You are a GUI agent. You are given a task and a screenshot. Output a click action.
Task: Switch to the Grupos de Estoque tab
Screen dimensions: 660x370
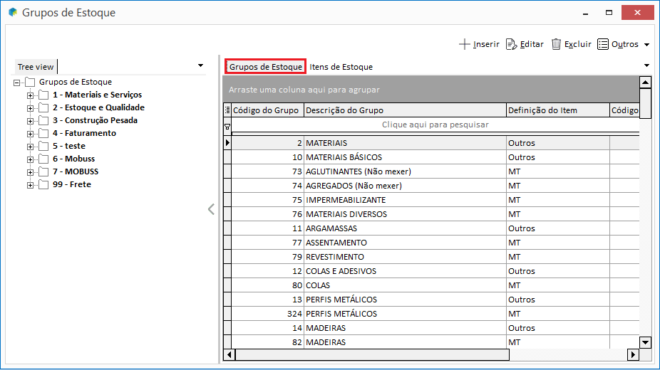(266, 67)
